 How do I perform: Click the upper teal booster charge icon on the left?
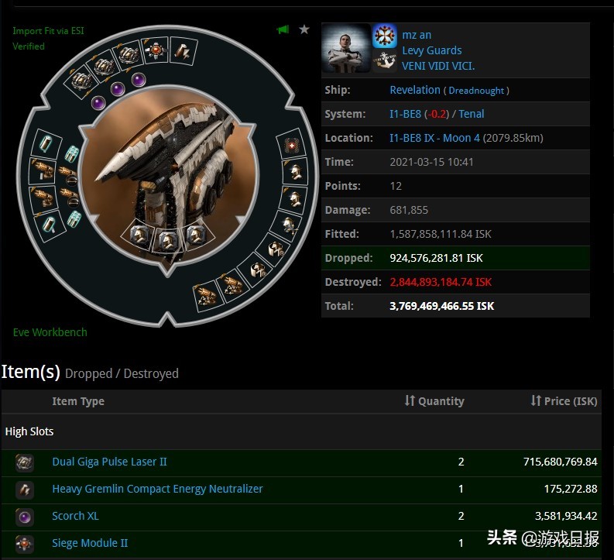[72, 153]
